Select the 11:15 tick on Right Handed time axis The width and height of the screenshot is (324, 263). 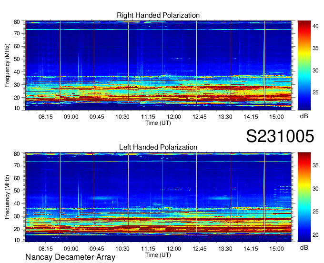(x=148, y=117)
